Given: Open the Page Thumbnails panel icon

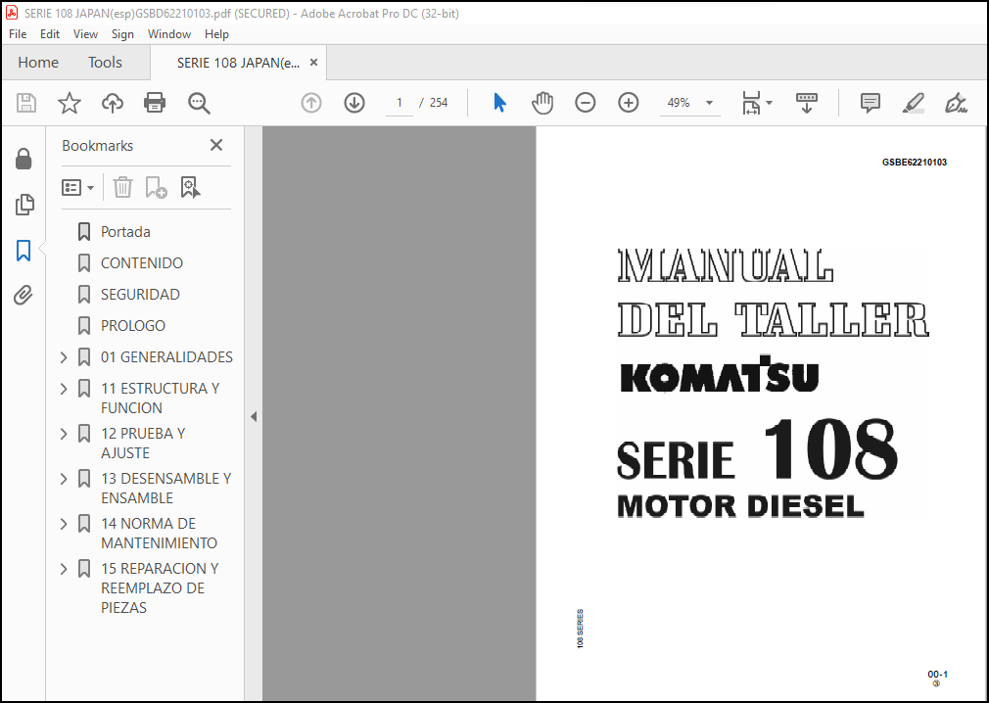Looking at the screenshot, I should coord(24,205).
